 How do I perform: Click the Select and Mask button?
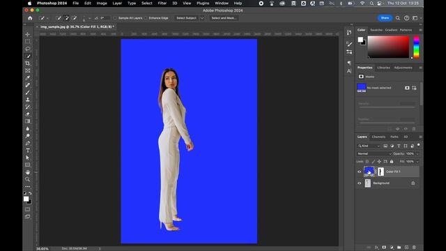tap(224, 18)
